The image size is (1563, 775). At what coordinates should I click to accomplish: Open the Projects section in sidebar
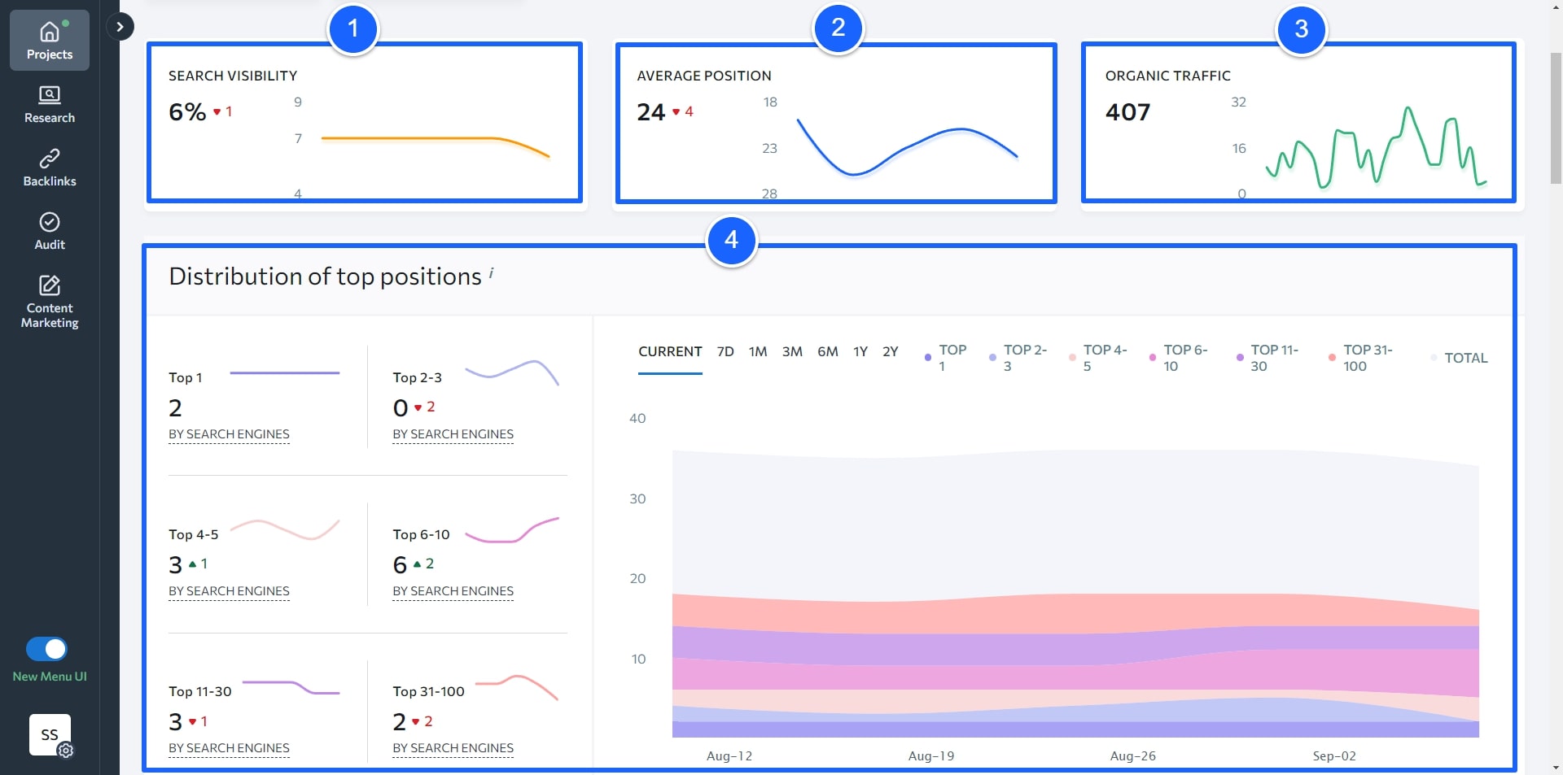[x=50, y=41]
